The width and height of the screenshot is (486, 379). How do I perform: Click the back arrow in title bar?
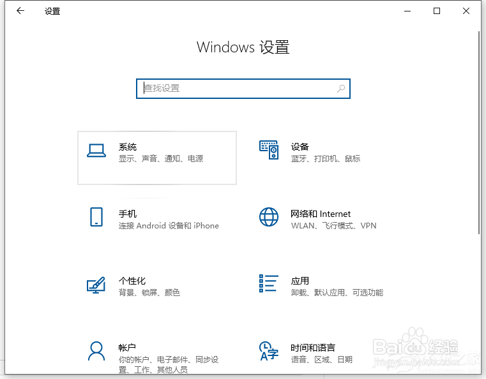(x=20, y=11)
